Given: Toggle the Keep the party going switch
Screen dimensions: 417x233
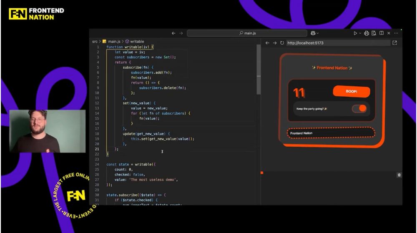Looking at the screenshot, I should coord(359,108).
